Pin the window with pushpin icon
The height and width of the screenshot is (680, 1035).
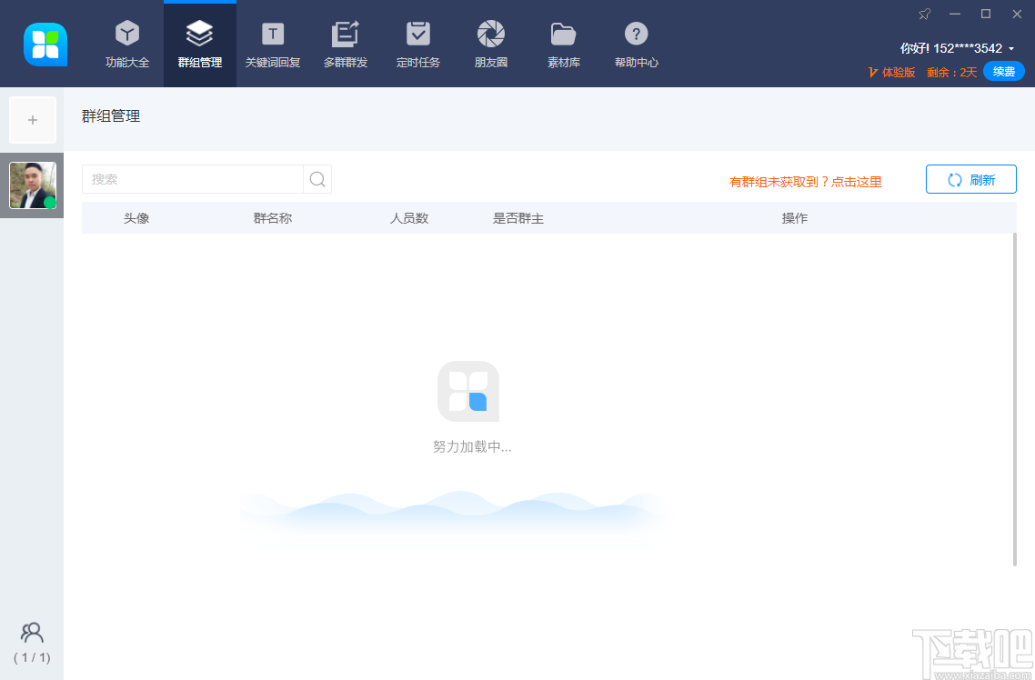(x=925, y=14)
